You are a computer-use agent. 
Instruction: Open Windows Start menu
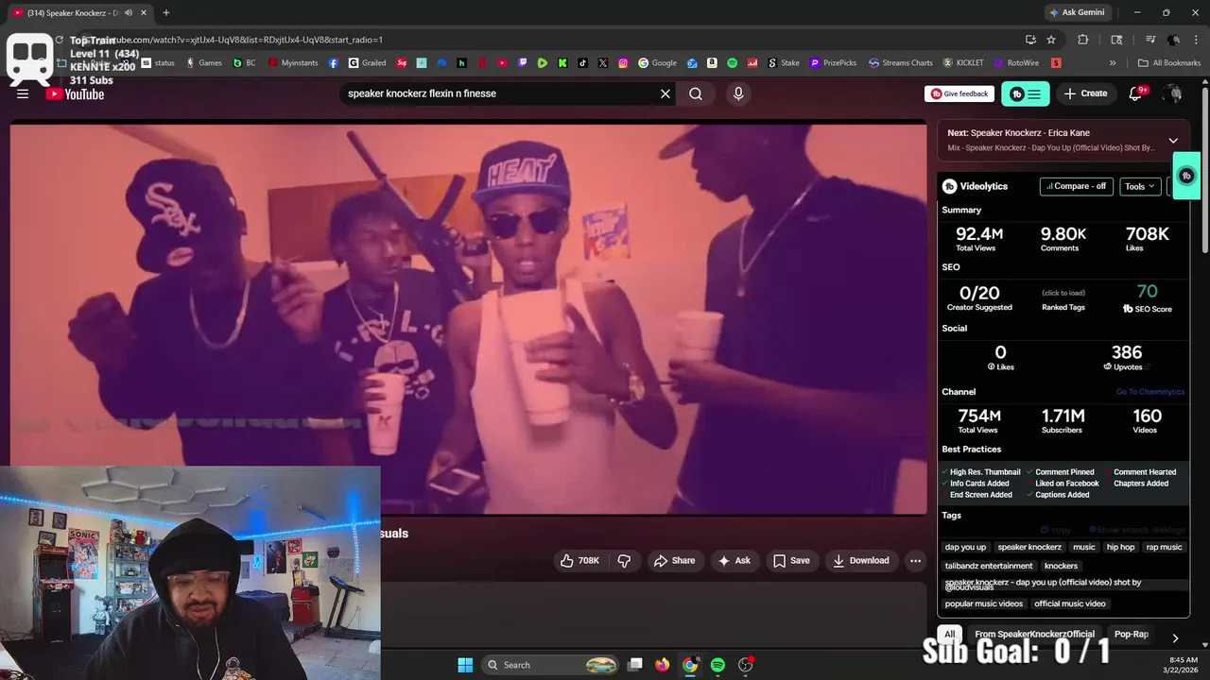coord(465,665)
